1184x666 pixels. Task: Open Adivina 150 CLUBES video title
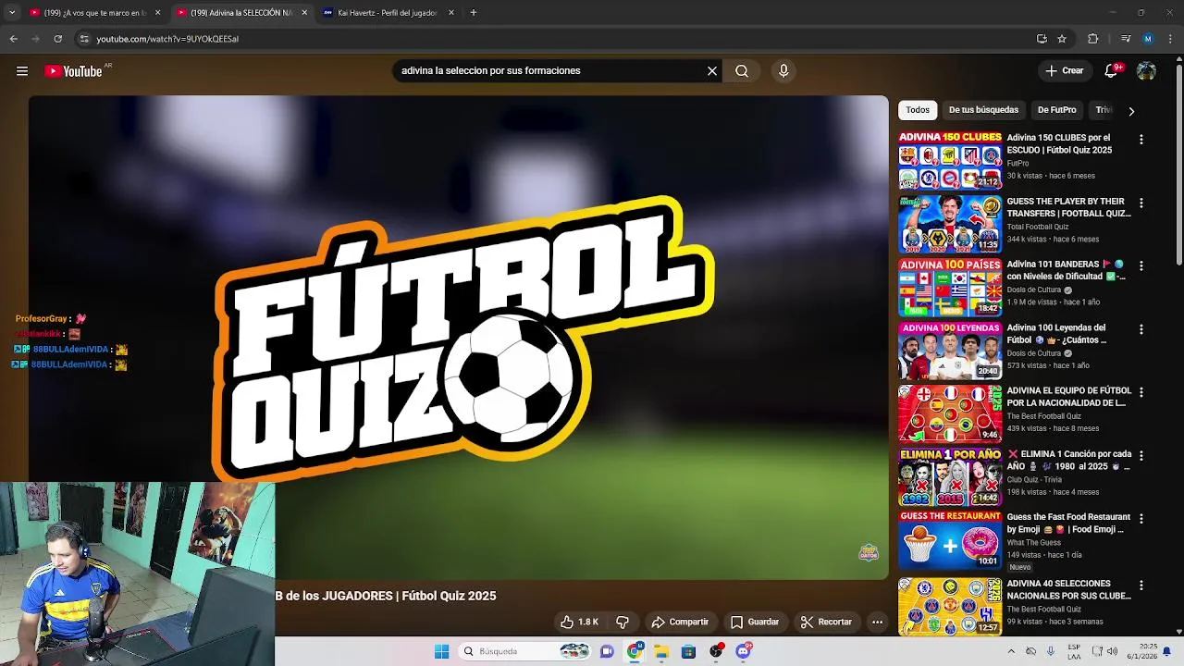pos(1059,143)
